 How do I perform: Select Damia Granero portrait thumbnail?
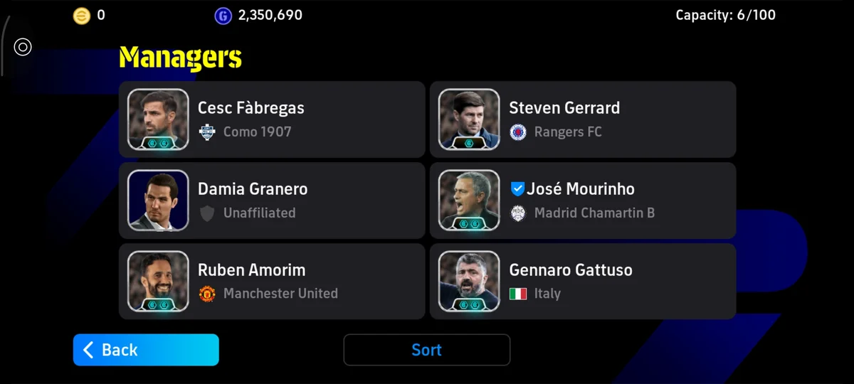158,201
